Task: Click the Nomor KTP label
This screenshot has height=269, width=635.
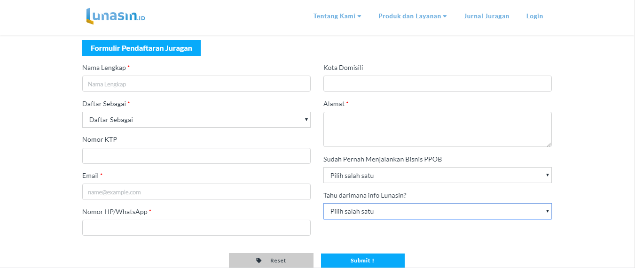Action: point(100,139)
